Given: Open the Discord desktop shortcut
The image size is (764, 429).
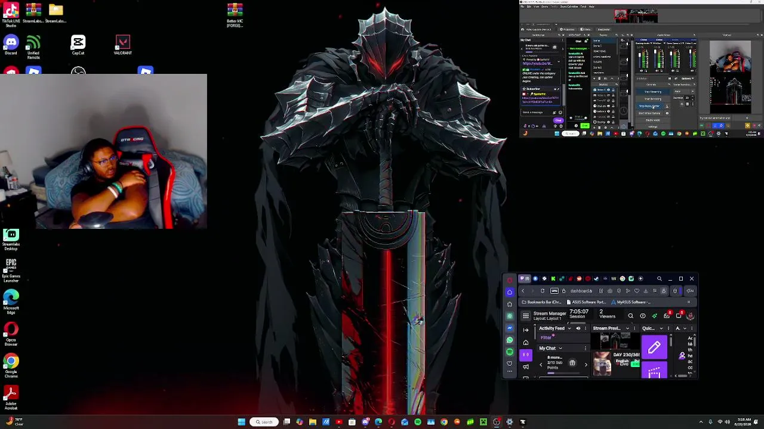Looking at the screenshot, I should 11,45.
